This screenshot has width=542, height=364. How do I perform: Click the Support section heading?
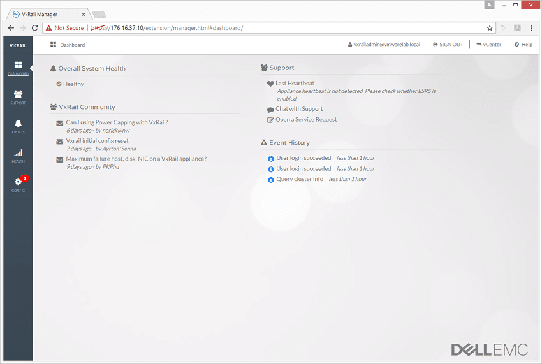[x=282, y=68]
